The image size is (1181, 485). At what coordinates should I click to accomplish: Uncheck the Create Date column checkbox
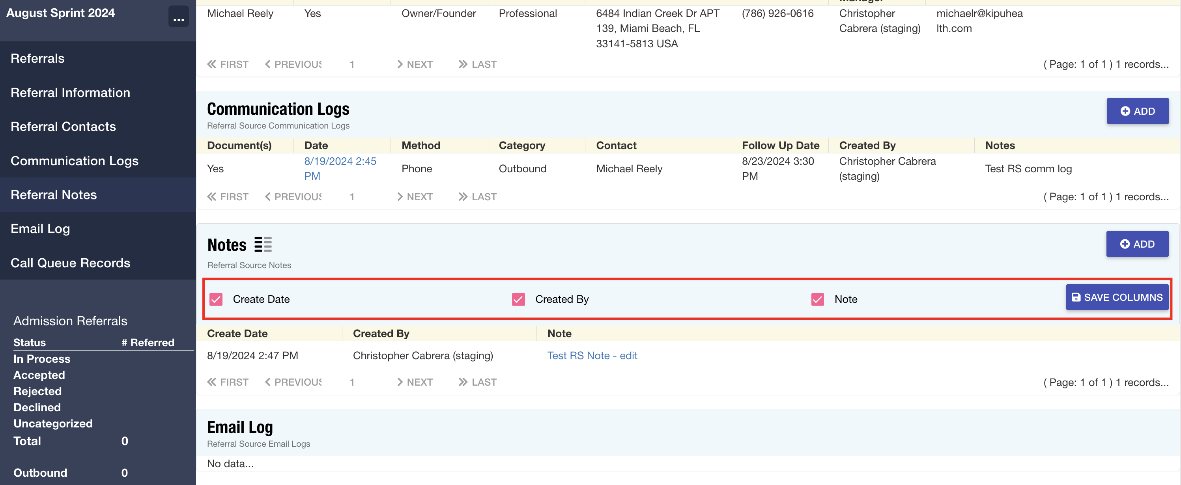216,299
